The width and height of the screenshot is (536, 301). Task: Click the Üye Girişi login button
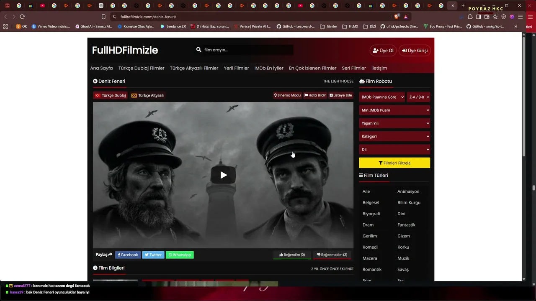[x=415, y=51]
